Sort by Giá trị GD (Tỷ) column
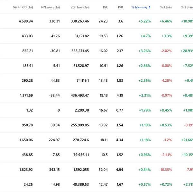This screenshot has width=193, height=193. [x=23, y=7]
